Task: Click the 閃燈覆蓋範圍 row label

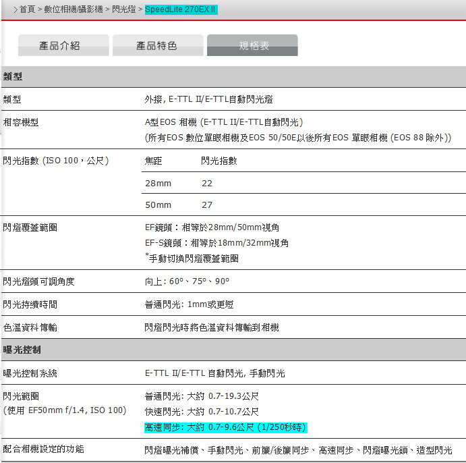Action: [30, 227]
